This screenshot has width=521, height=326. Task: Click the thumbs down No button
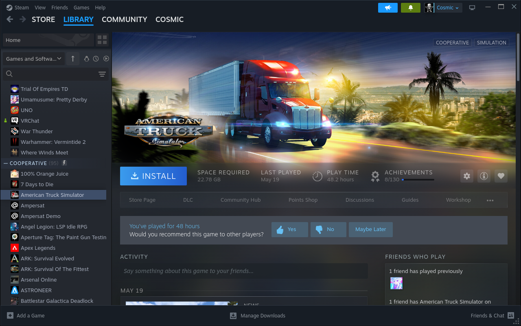point(328,229)
